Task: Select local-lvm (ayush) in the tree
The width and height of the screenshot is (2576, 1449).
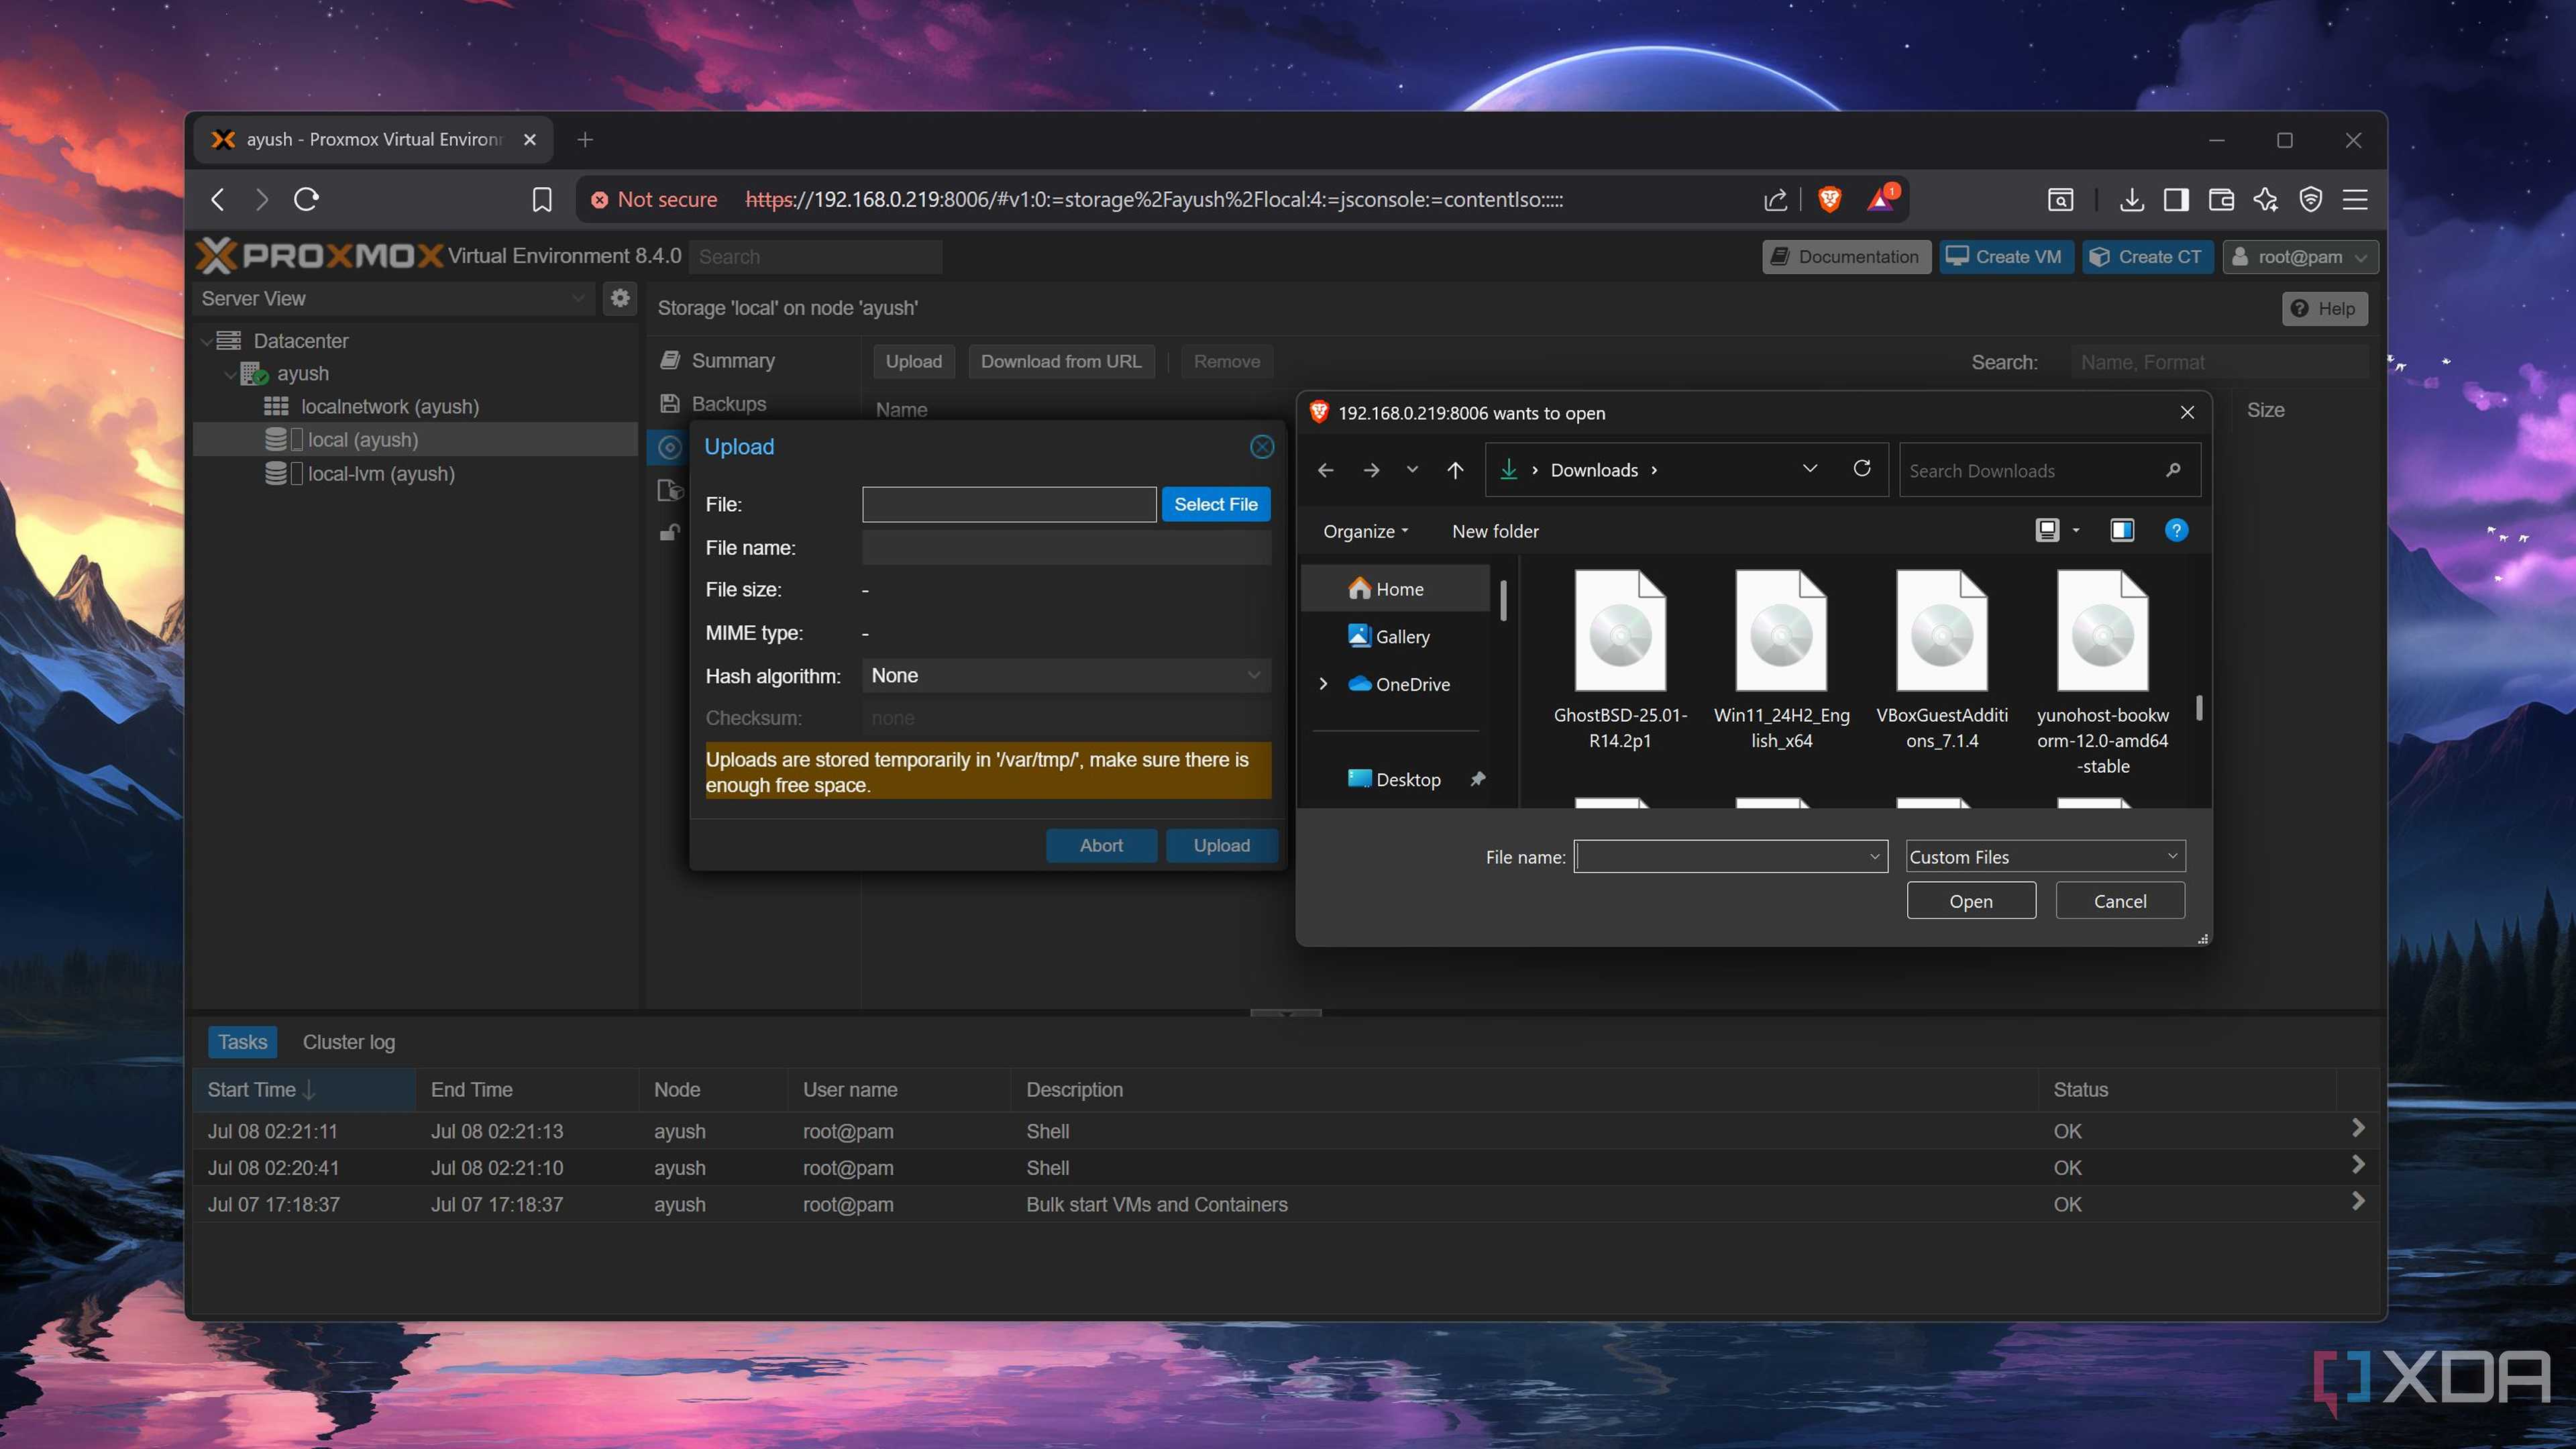Action: pyautogui.click(x=380, y=474)
